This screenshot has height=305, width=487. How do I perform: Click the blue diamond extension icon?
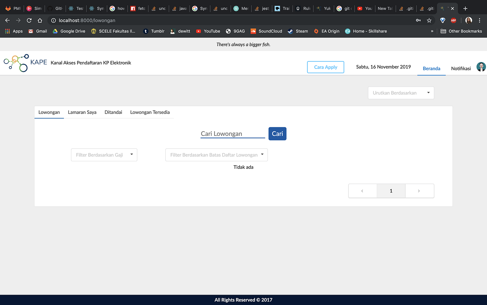443,20
